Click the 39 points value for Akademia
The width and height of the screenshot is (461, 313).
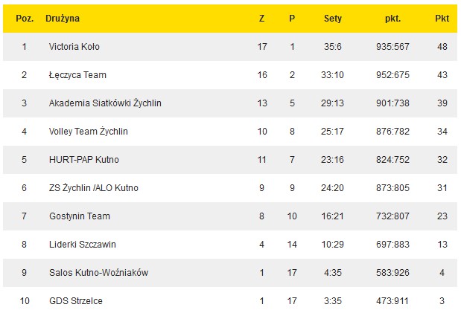pyautogui.click(x=442, y=103)
